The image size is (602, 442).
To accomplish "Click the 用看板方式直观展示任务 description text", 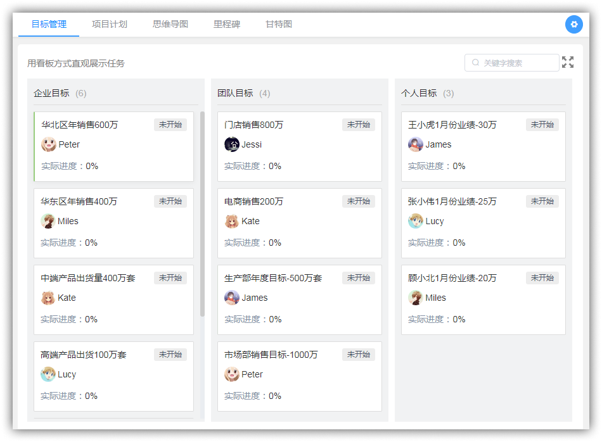I will click(76, 63).
